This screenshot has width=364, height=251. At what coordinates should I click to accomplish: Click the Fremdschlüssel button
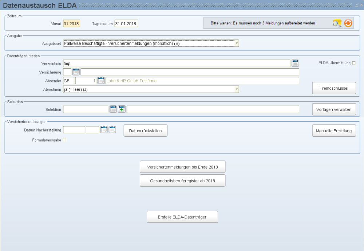point(334,88)
